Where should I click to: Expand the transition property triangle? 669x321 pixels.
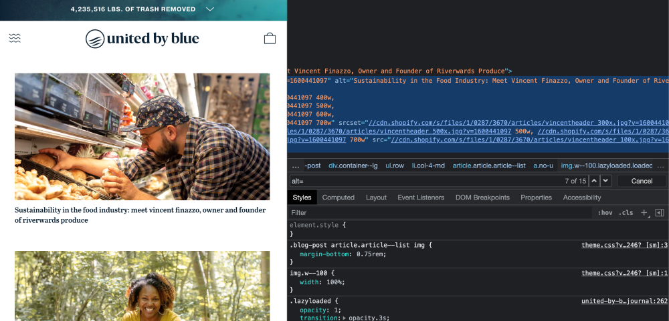tap(344, 318)
